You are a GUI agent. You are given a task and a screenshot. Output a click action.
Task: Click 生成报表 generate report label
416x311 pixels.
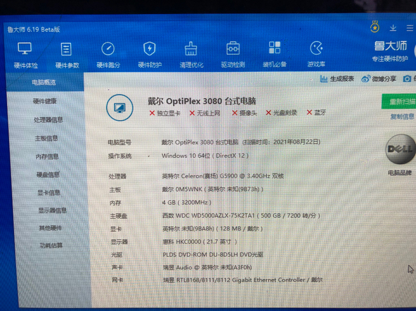(x=342, y=79)
